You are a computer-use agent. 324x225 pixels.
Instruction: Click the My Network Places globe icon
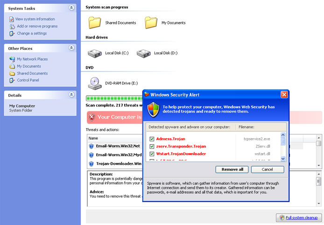click(12, 59)
